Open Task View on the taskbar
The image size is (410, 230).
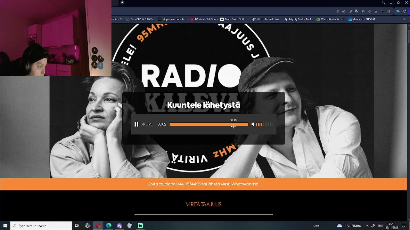(x=77, y=226)
